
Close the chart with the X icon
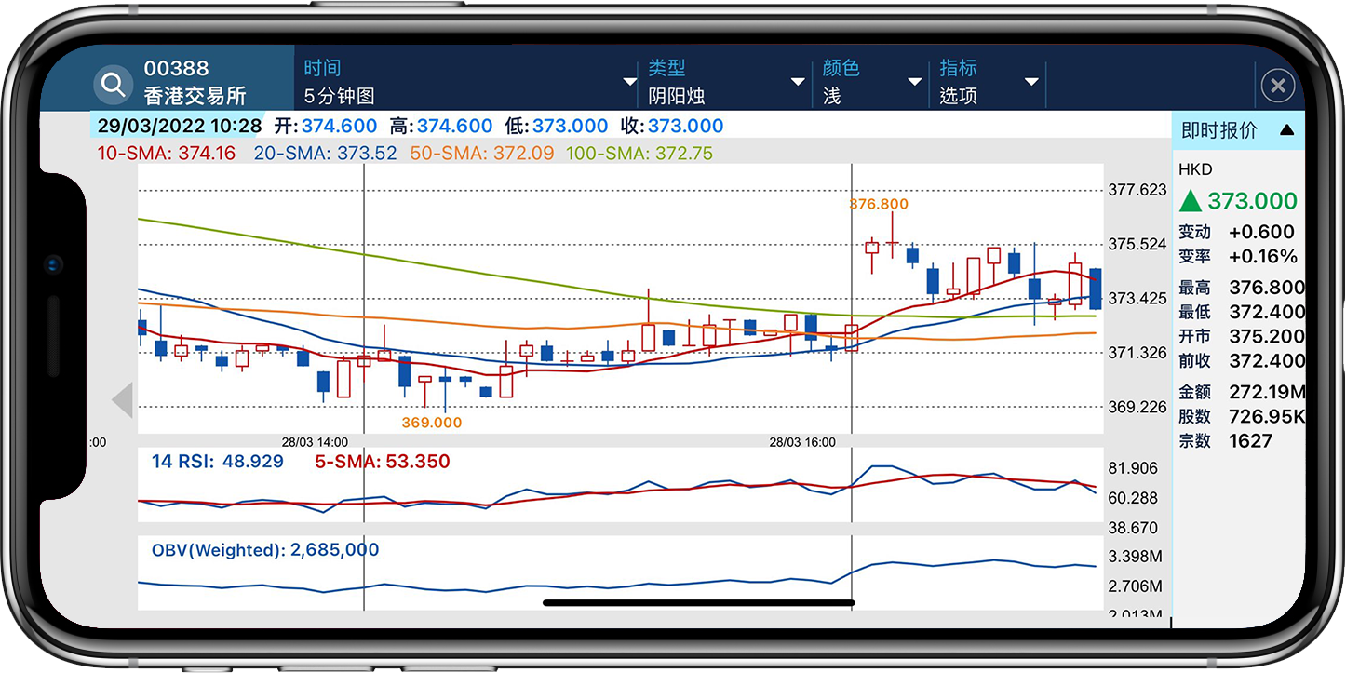pos(1277,87)
